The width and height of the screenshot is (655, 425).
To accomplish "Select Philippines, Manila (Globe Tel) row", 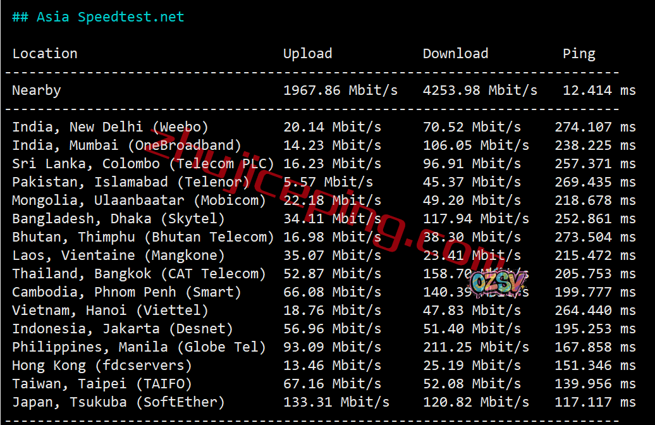I will point(139,347).
